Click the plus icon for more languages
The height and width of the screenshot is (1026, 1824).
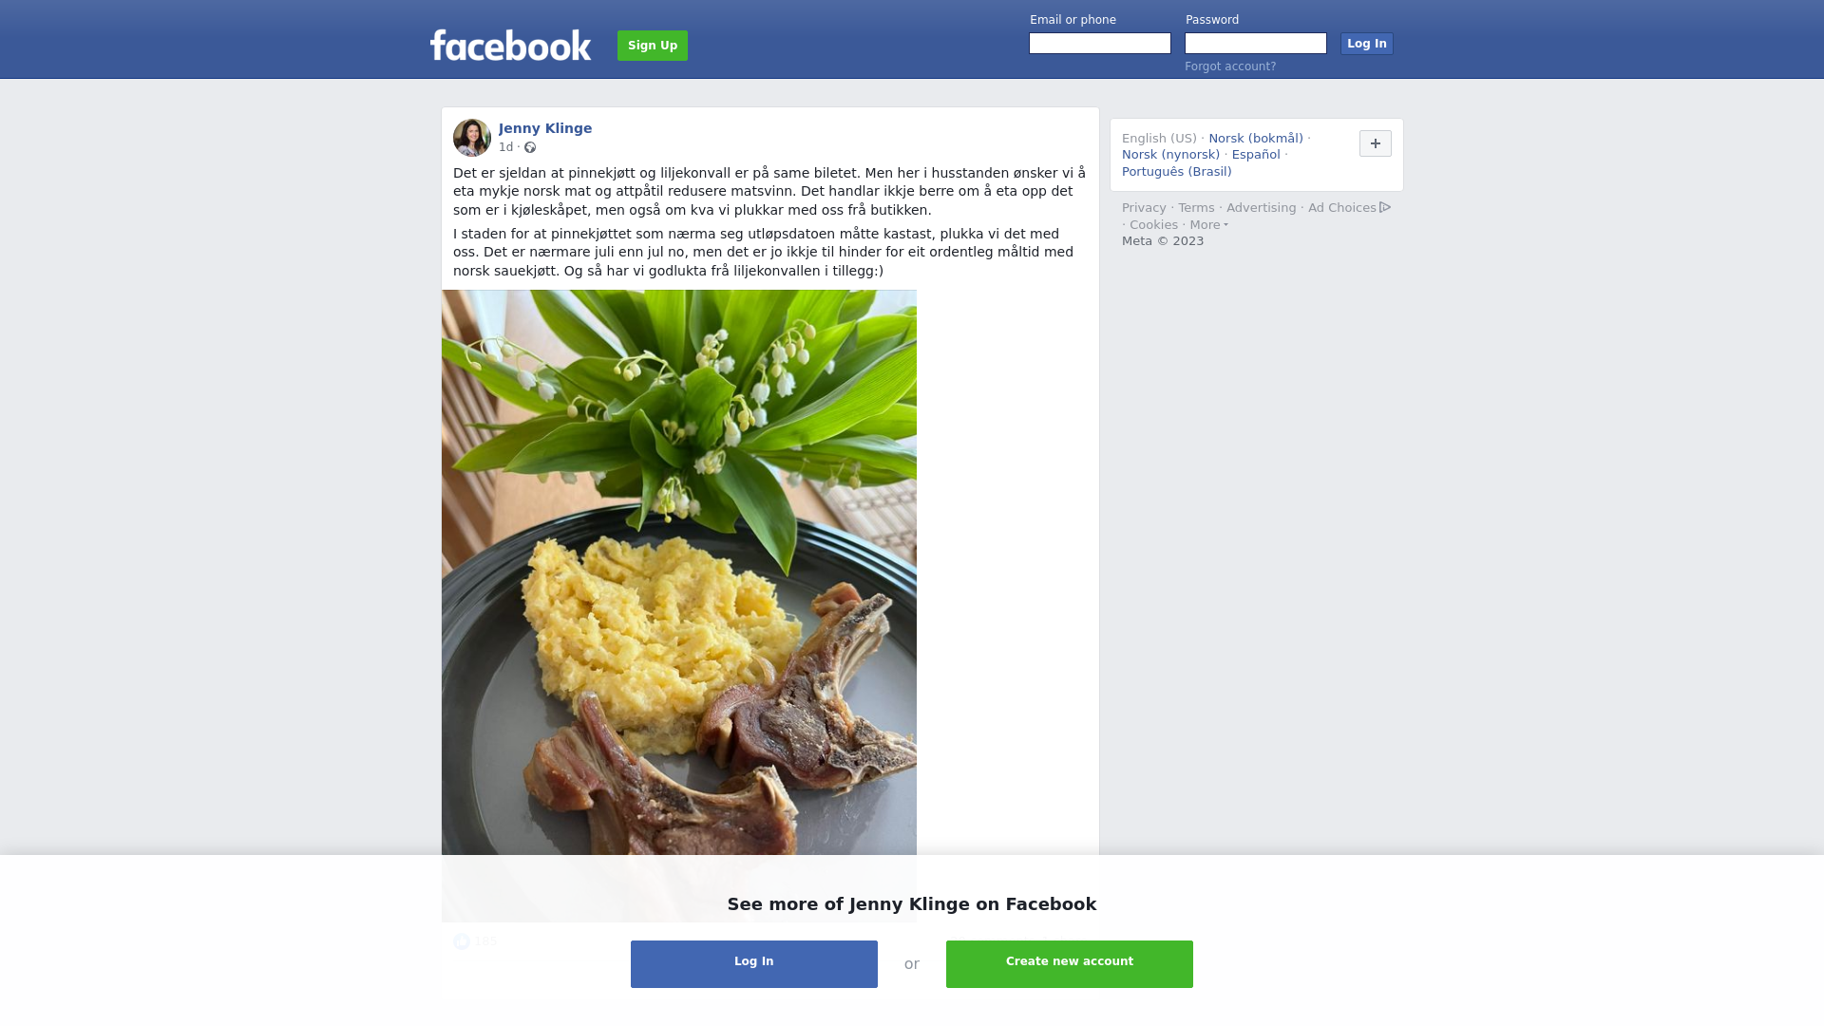[x=1375, y=143]
